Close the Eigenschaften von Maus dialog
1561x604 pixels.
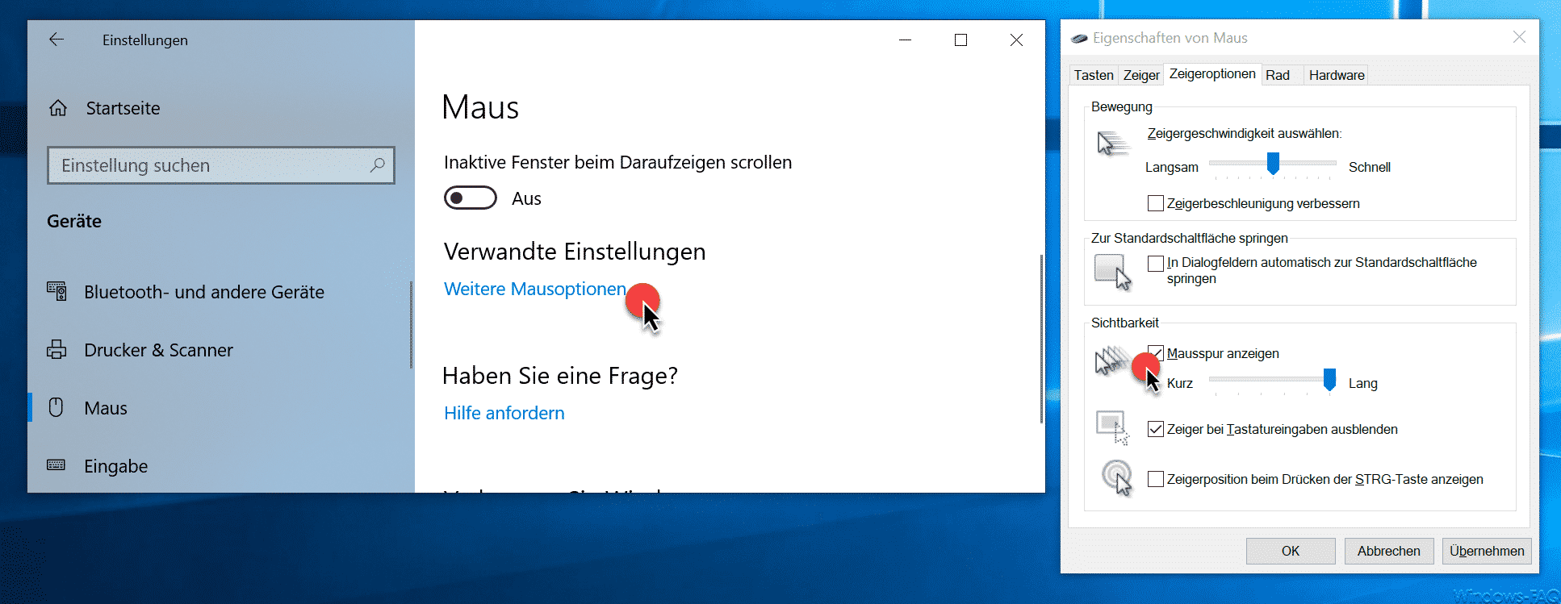tap(1519, 37)
